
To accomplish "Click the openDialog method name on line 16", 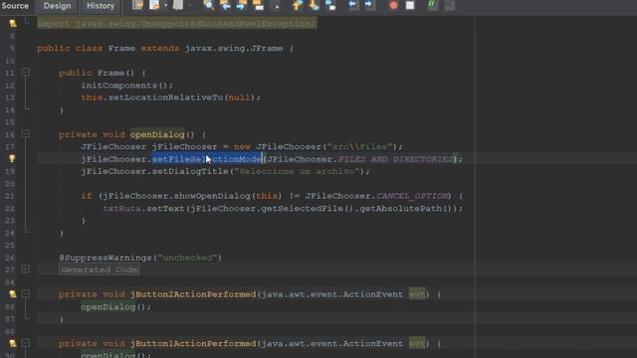I will [157, 134].
